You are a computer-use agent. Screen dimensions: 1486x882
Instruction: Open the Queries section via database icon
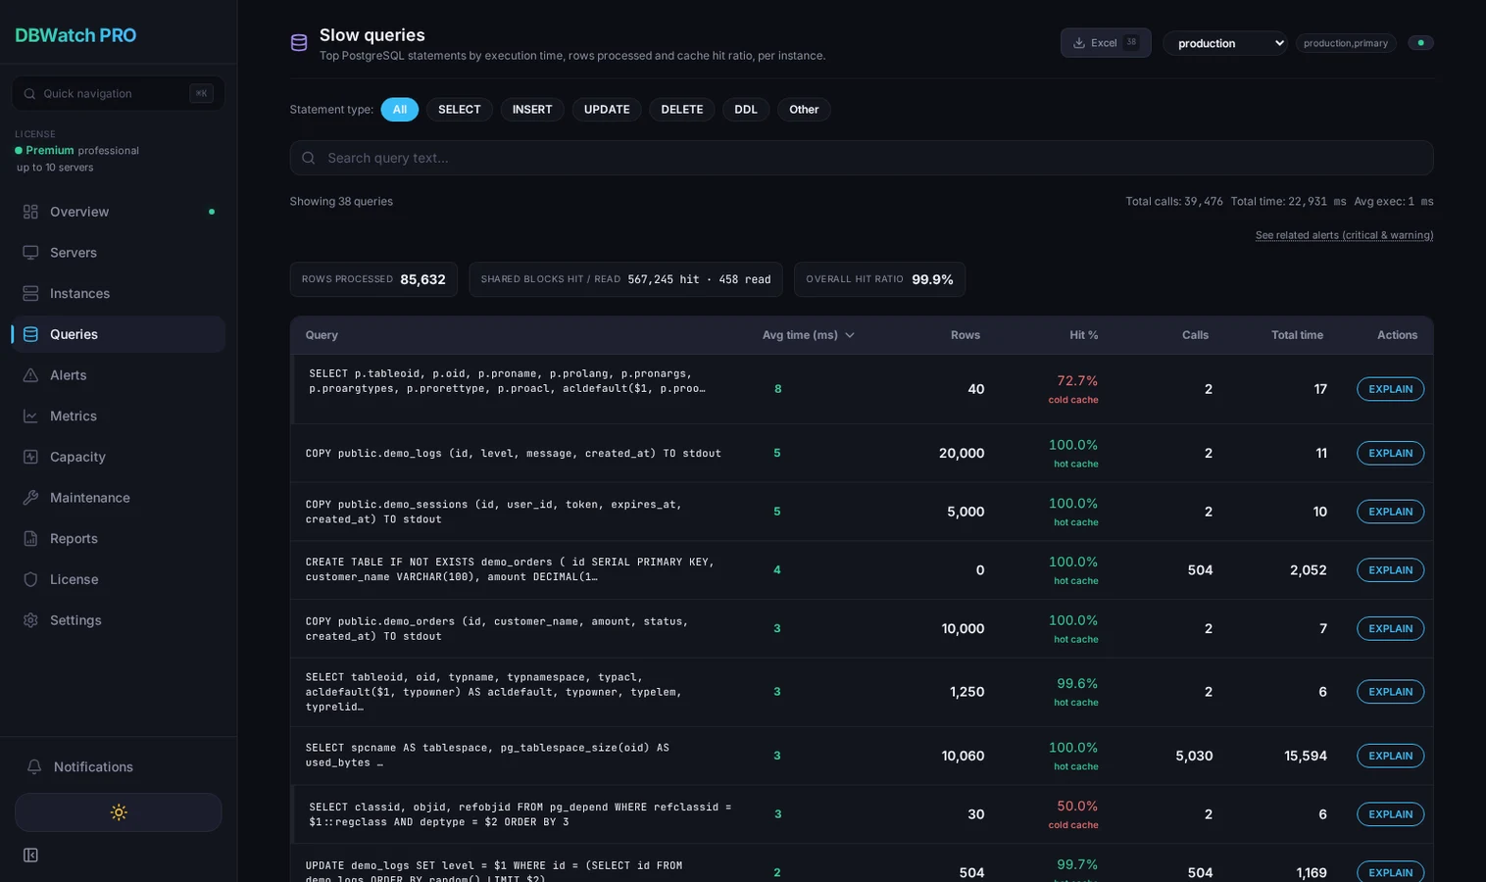[x=30, y=334]
